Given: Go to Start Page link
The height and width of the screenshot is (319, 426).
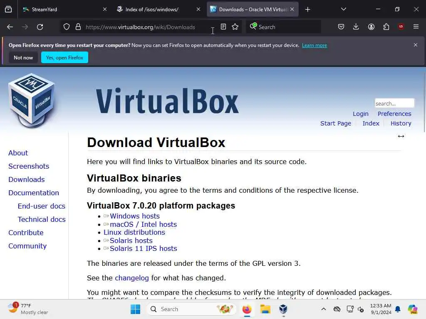Looking at the screenshot, I should [336, 123].
